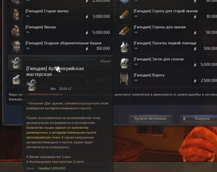Select the [Гильдия] Палатка первой помощи row
This screenshot has width=217, height=172.
(167, 46)
